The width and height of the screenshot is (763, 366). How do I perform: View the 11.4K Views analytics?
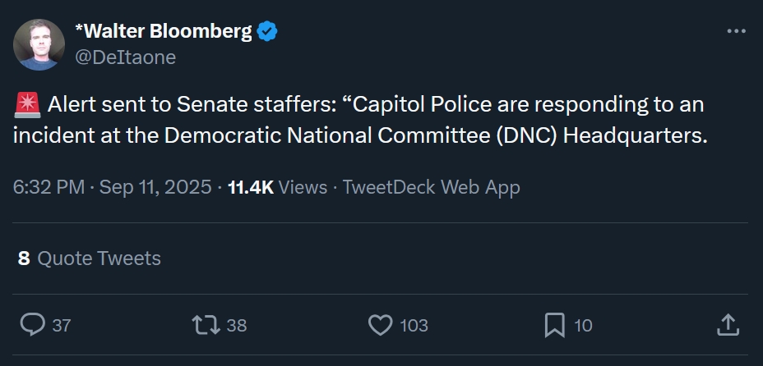pos(277,187)
